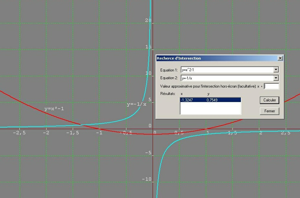Click the x column header in Résultats
Image resolution: width=300 pixels, height=198 pixels.
point(182,94)
